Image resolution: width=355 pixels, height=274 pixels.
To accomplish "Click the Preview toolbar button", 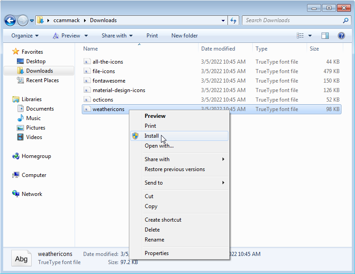I will pyautogui.click(x=66, y=36).
